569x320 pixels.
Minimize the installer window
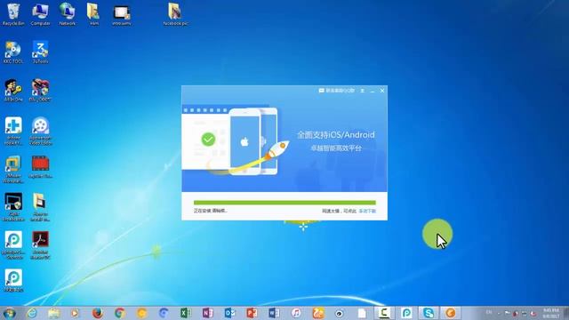373,91
